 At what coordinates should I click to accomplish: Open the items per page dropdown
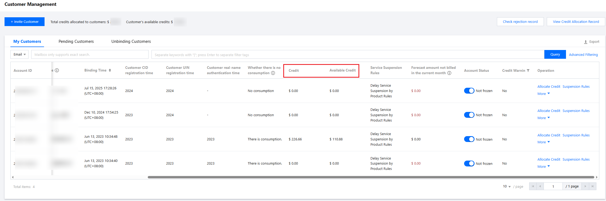[x=507, y=186]
